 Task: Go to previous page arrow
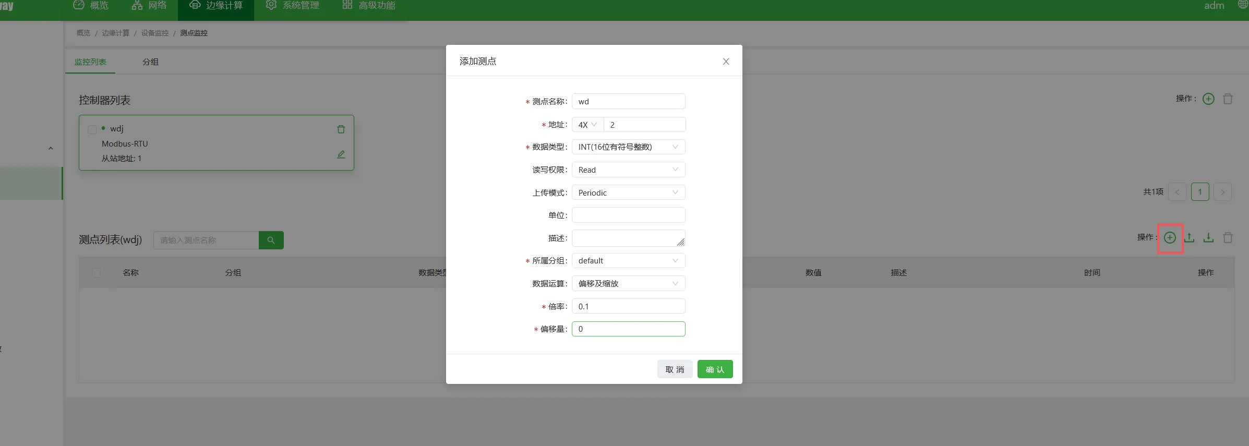coord(1177,192)
